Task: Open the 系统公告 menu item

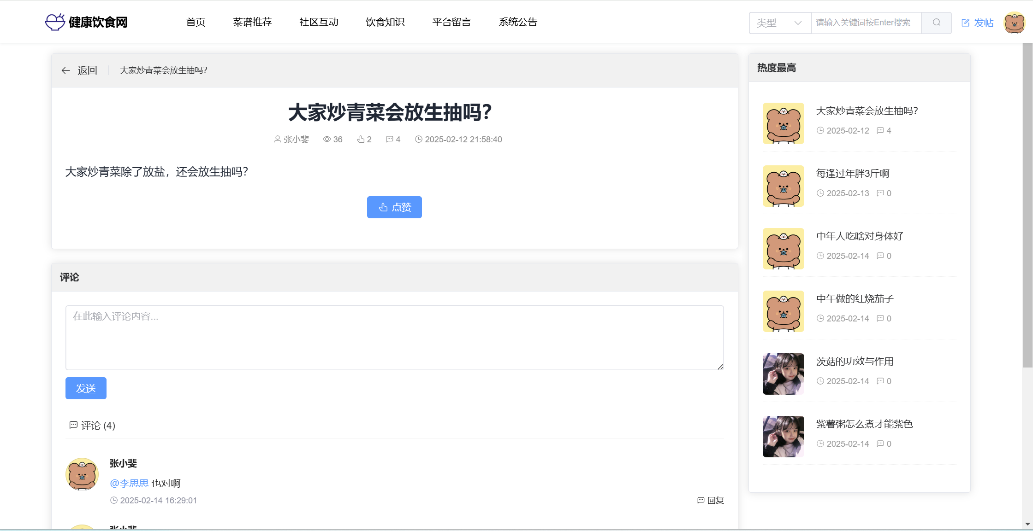Action: click(518, 22)
